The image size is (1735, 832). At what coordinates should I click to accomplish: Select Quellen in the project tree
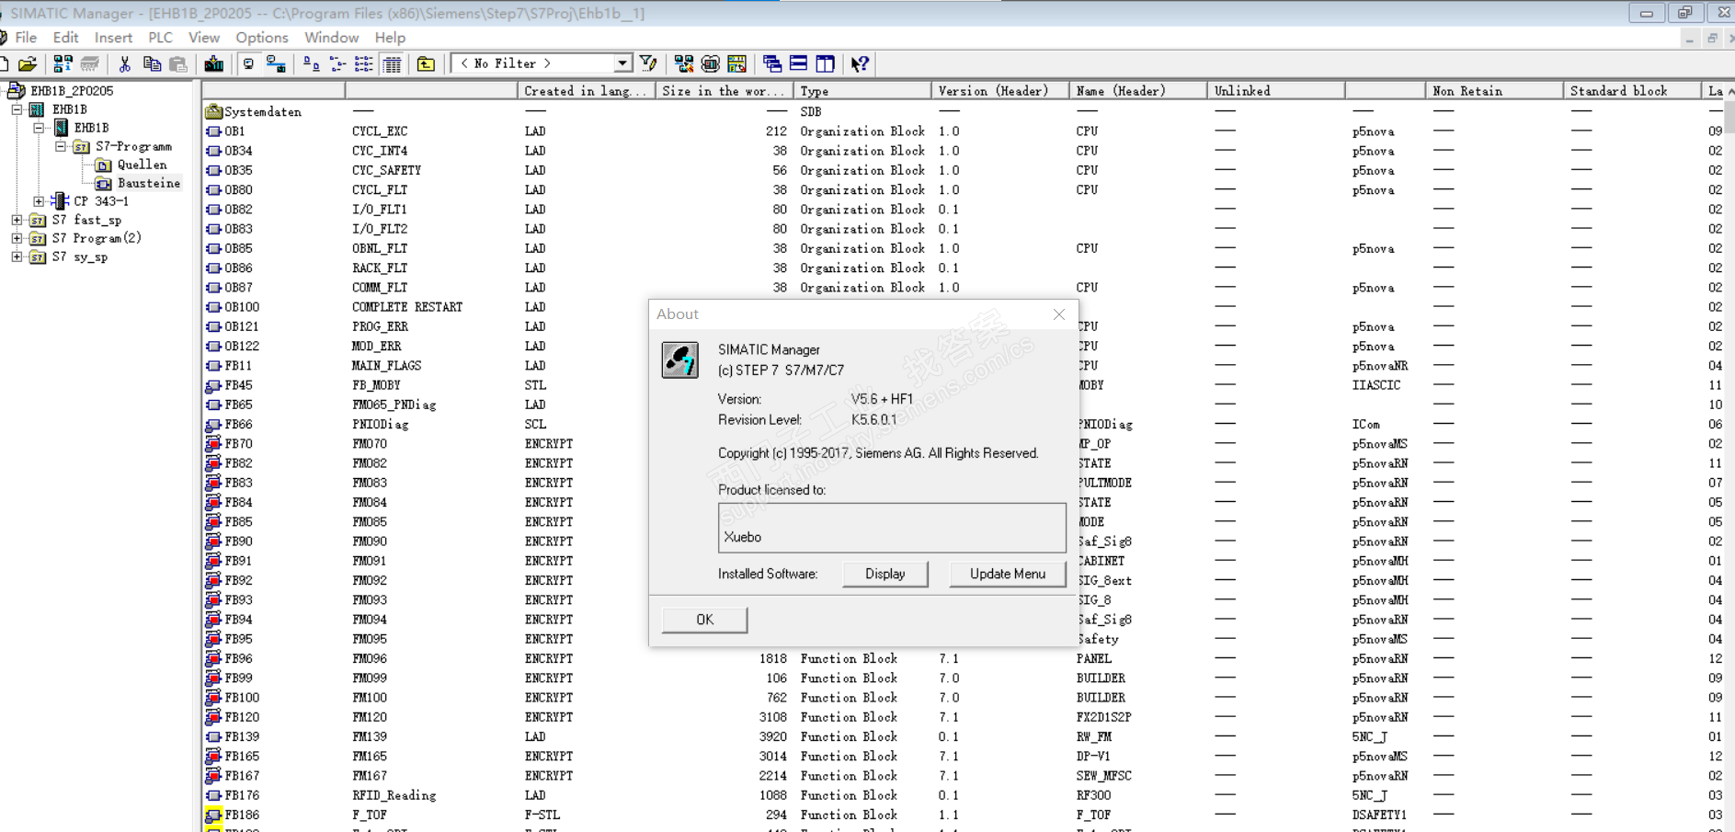point(142,165)
